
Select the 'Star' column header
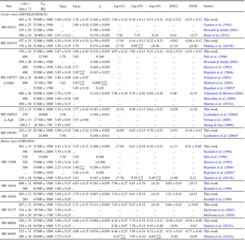[x=9, y=6]
